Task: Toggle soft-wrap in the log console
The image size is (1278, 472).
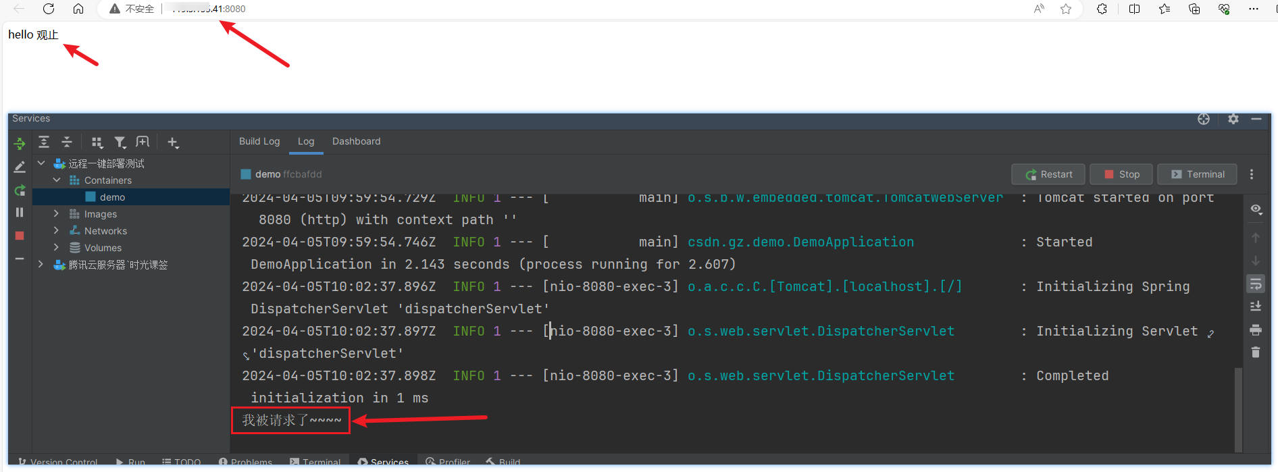Action: pyautogui.click(x=1256, y=284)
